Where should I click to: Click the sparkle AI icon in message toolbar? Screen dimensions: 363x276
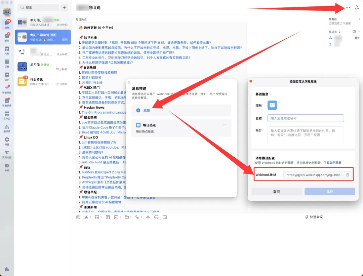(148, 217)
